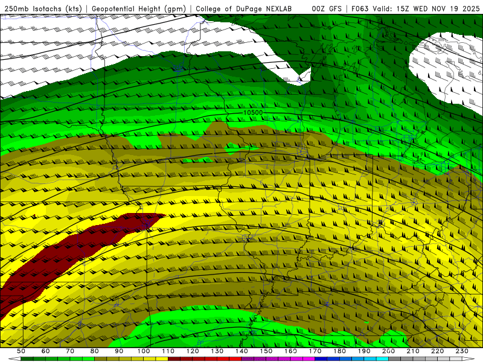Click the "90" value on the color scale
483x362 pixels.
click(119, 351)
